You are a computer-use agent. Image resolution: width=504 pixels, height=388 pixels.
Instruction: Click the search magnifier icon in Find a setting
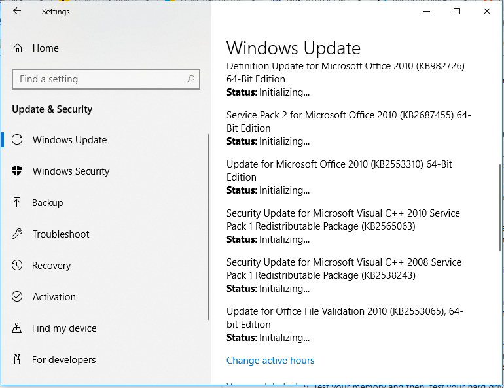[x=190, y=79]
